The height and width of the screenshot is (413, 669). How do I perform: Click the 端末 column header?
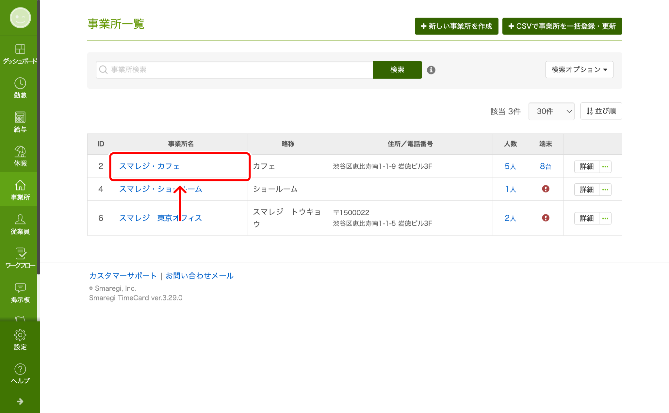pos(546,144)
